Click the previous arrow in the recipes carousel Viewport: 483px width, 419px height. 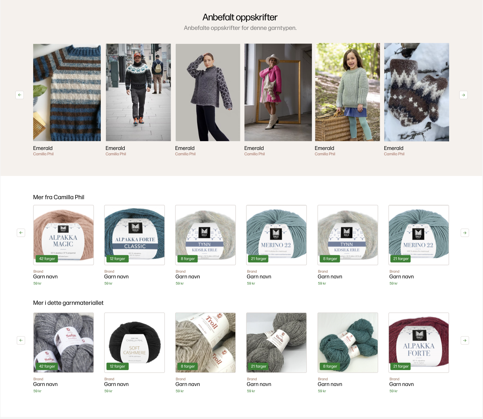[x=20, y=95]
